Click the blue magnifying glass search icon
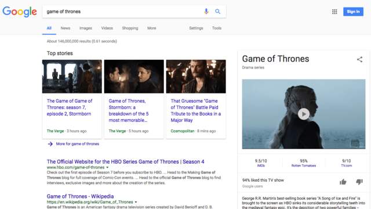Viewport: 371px width, 209px height. (218, 12)
